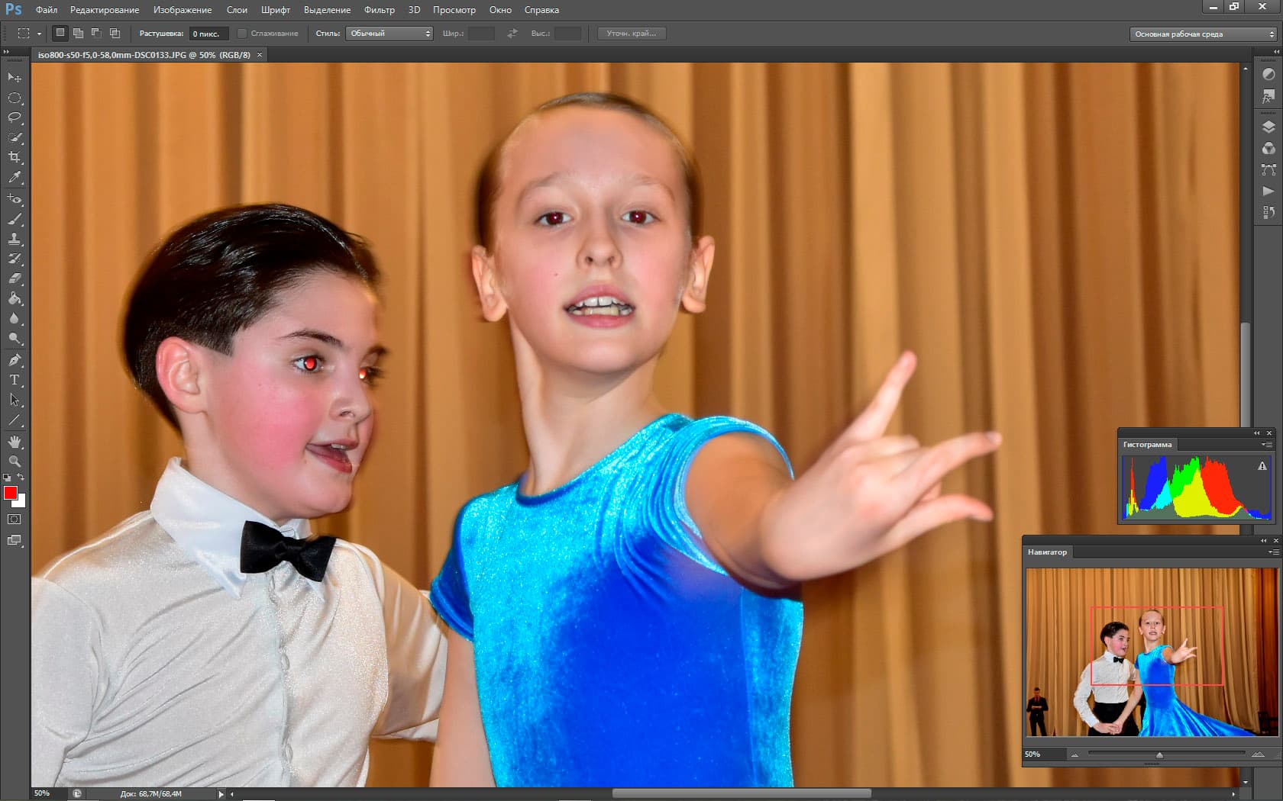Select the Line tool
Screen dimensions: 1283x801
coord(15,420)
